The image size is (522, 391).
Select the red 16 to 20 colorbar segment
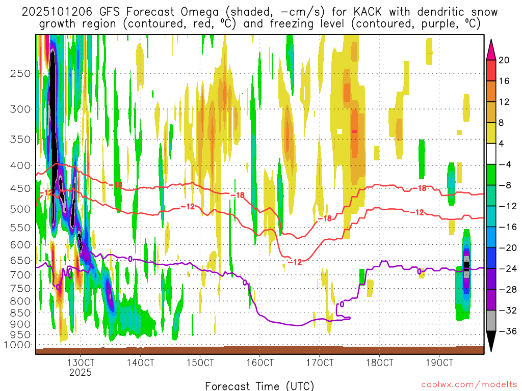point(491,70)
